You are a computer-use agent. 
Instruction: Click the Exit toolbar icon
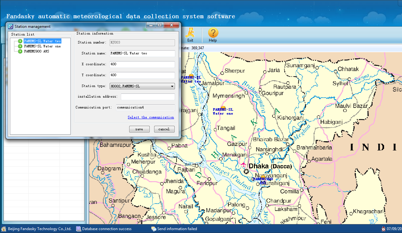pyautogui.click(x=190, y=34)
